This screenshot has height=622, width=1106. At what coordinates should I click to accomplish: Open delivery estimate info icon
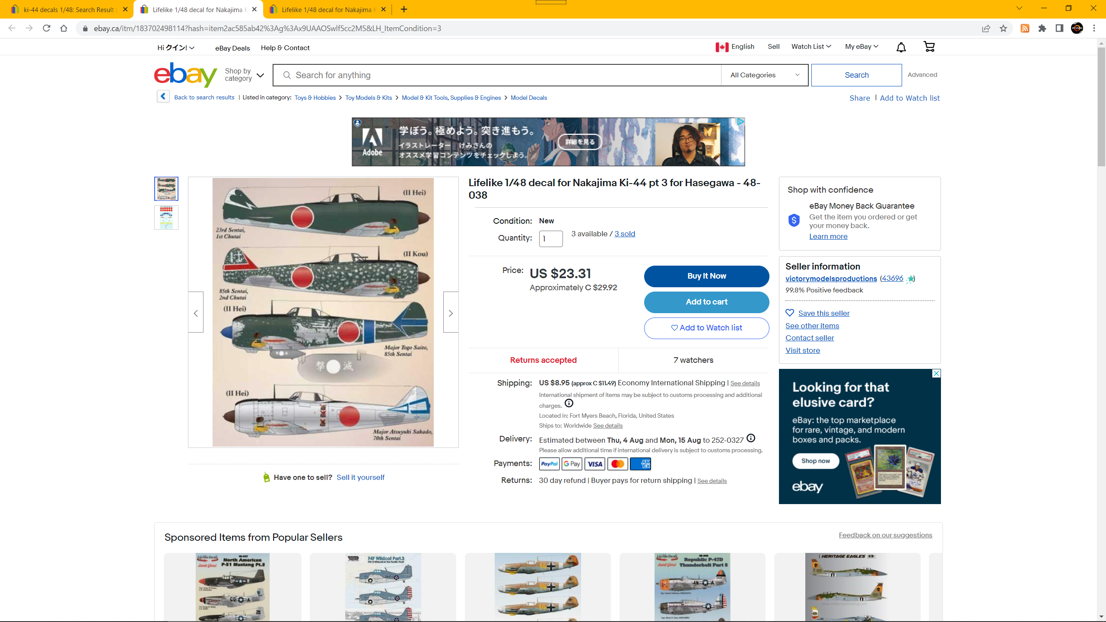click(x=751, y=438)
